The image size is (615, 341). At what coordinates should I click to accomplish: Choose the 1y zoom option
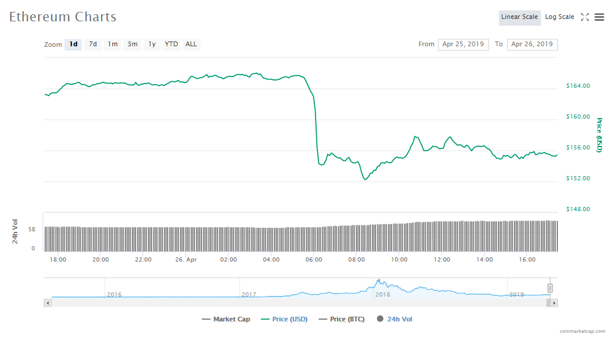tap(152, 44)
